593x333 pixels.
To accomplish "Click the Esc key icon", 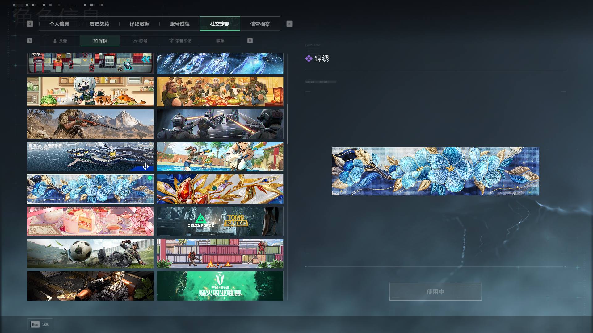I will coord(35,324).
